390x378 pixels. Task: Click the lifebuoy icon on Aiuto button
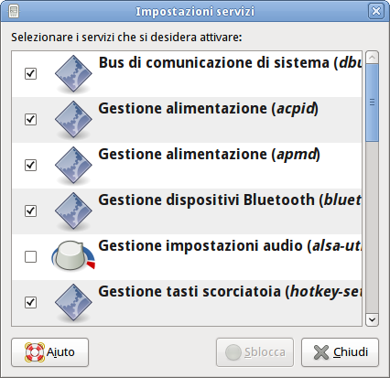(35, 352)
